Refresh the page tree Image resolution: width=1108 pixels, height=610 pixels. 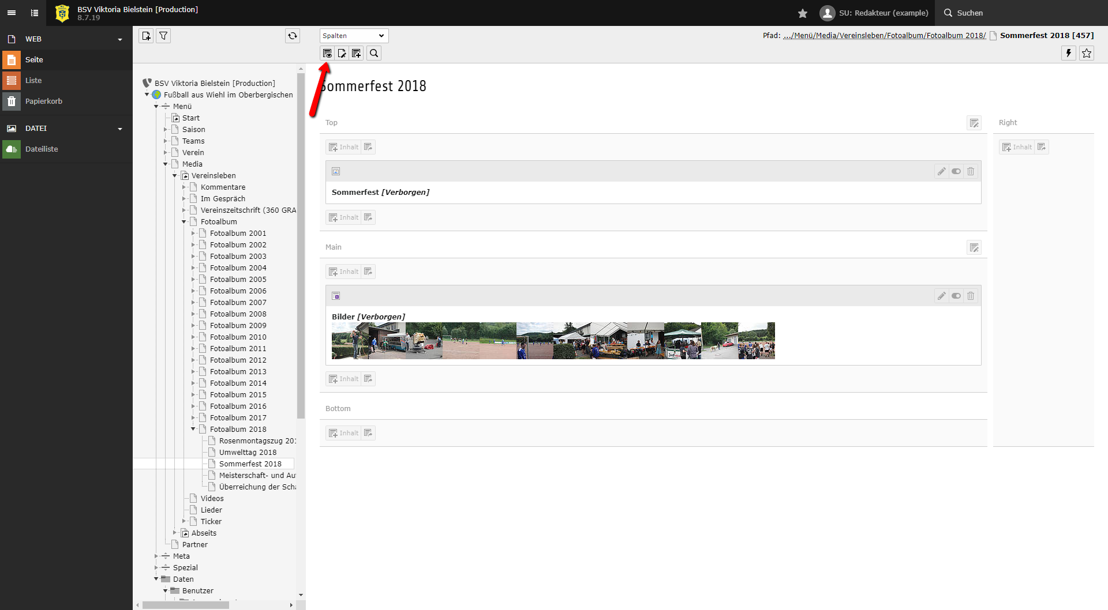click(293, 36)
